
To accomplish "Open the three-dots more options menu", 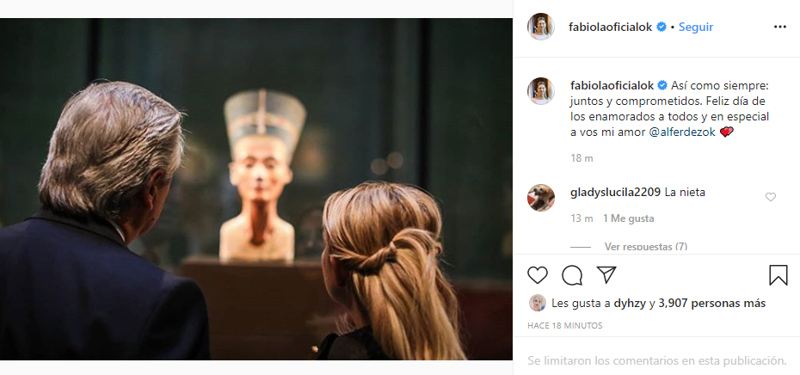I will pyautogui.click(x=780, y=27).
